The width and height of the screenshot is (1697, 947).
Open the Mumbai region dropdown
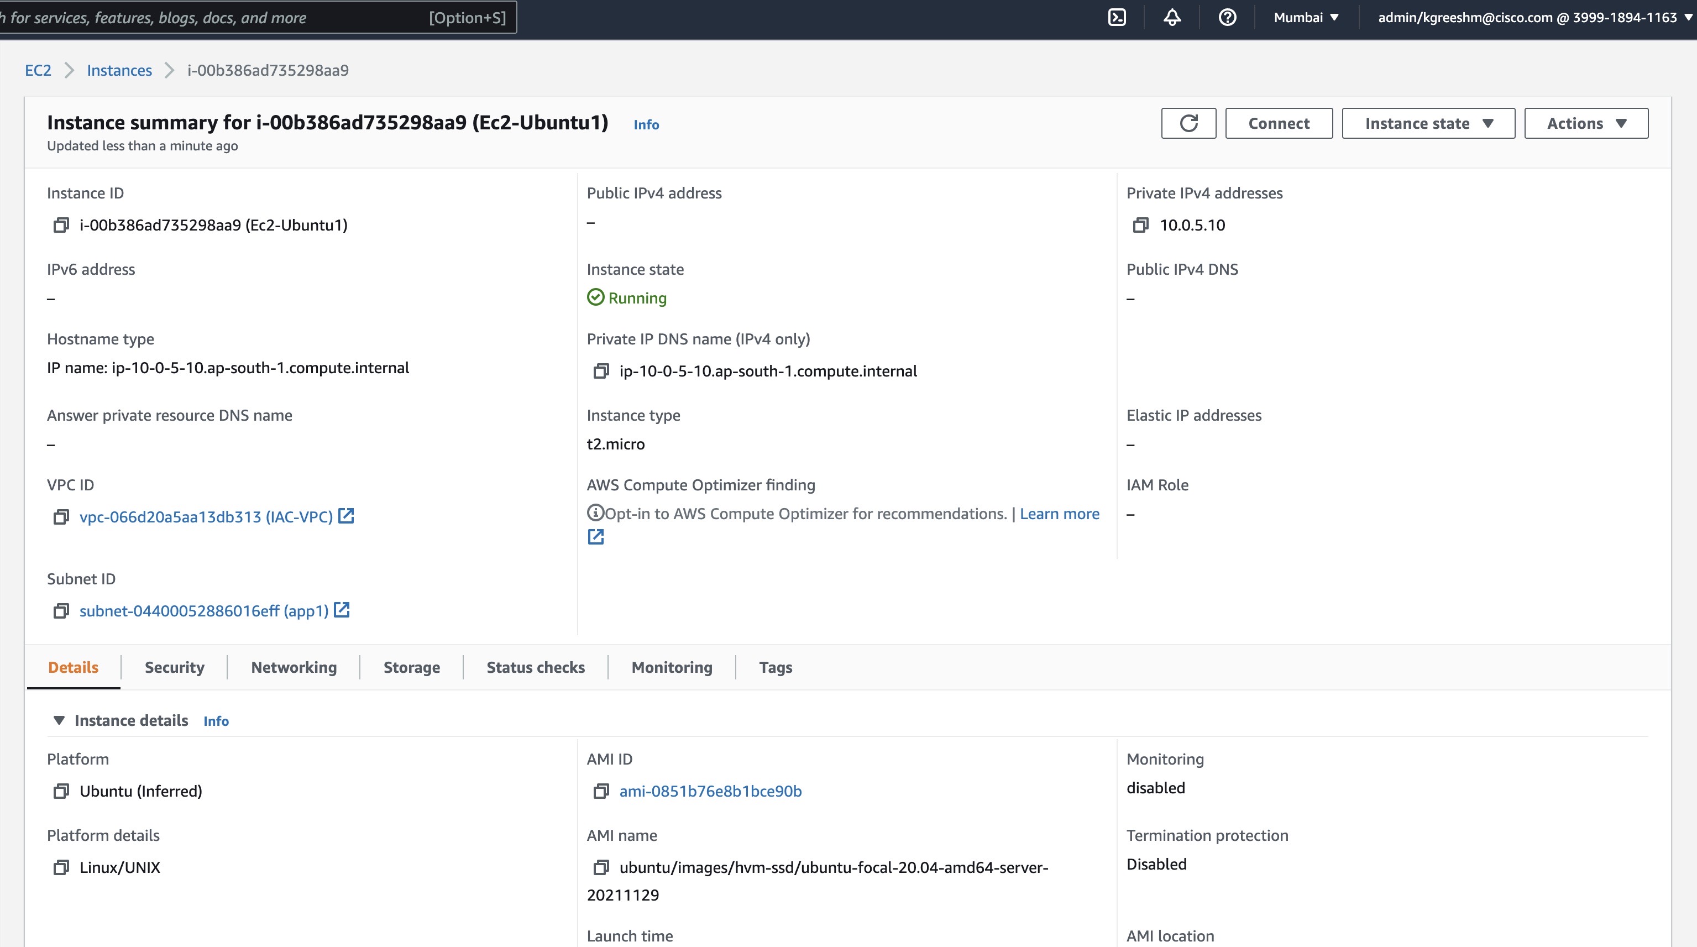(x=1306, y=18)
